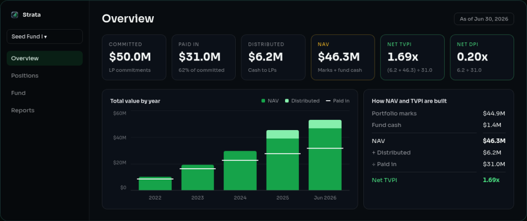Select the NAV $46.3M card
This screenshot has height=221, width=527.
click(343, 57)
